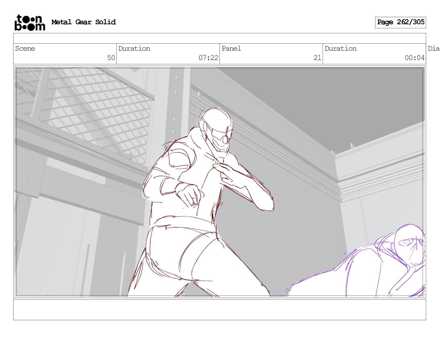Click the scene number '50'

click(111, 58)
